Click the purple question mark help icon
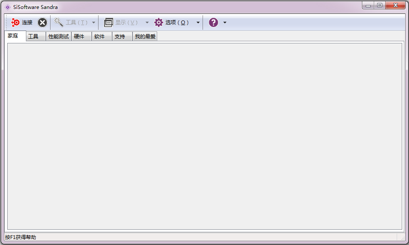This screenshot has width=409, height=245. (213, 23)
